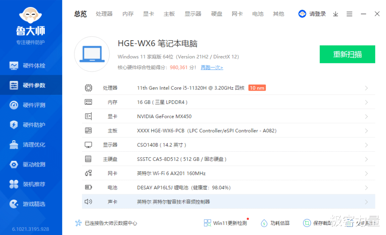Open the hamburger menu icon in title bar
386x235 pixels.
[x=349, y=14]
